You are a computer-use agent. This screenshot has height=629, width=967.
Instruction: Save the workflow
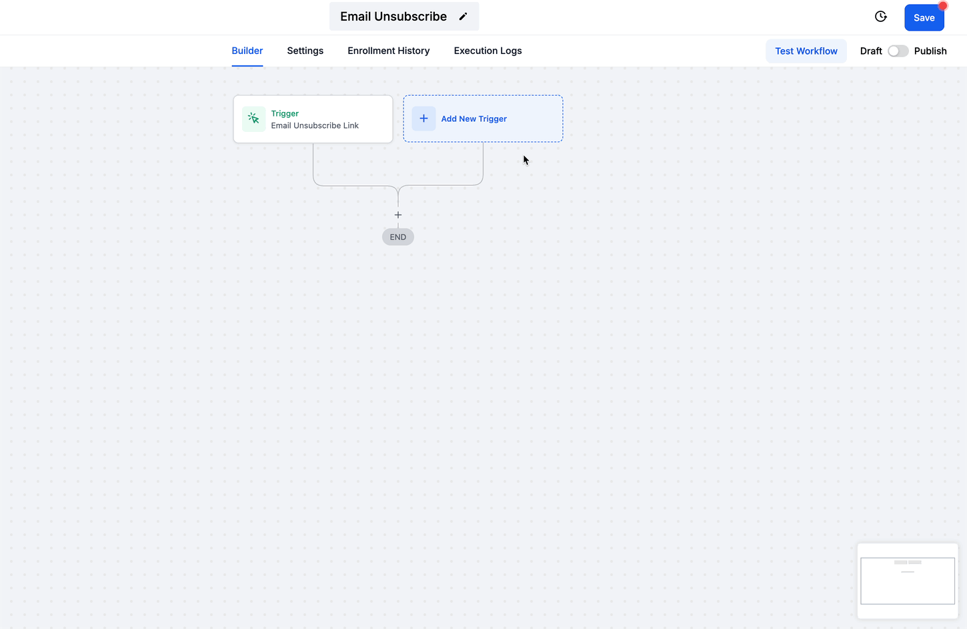coord(924,18)
